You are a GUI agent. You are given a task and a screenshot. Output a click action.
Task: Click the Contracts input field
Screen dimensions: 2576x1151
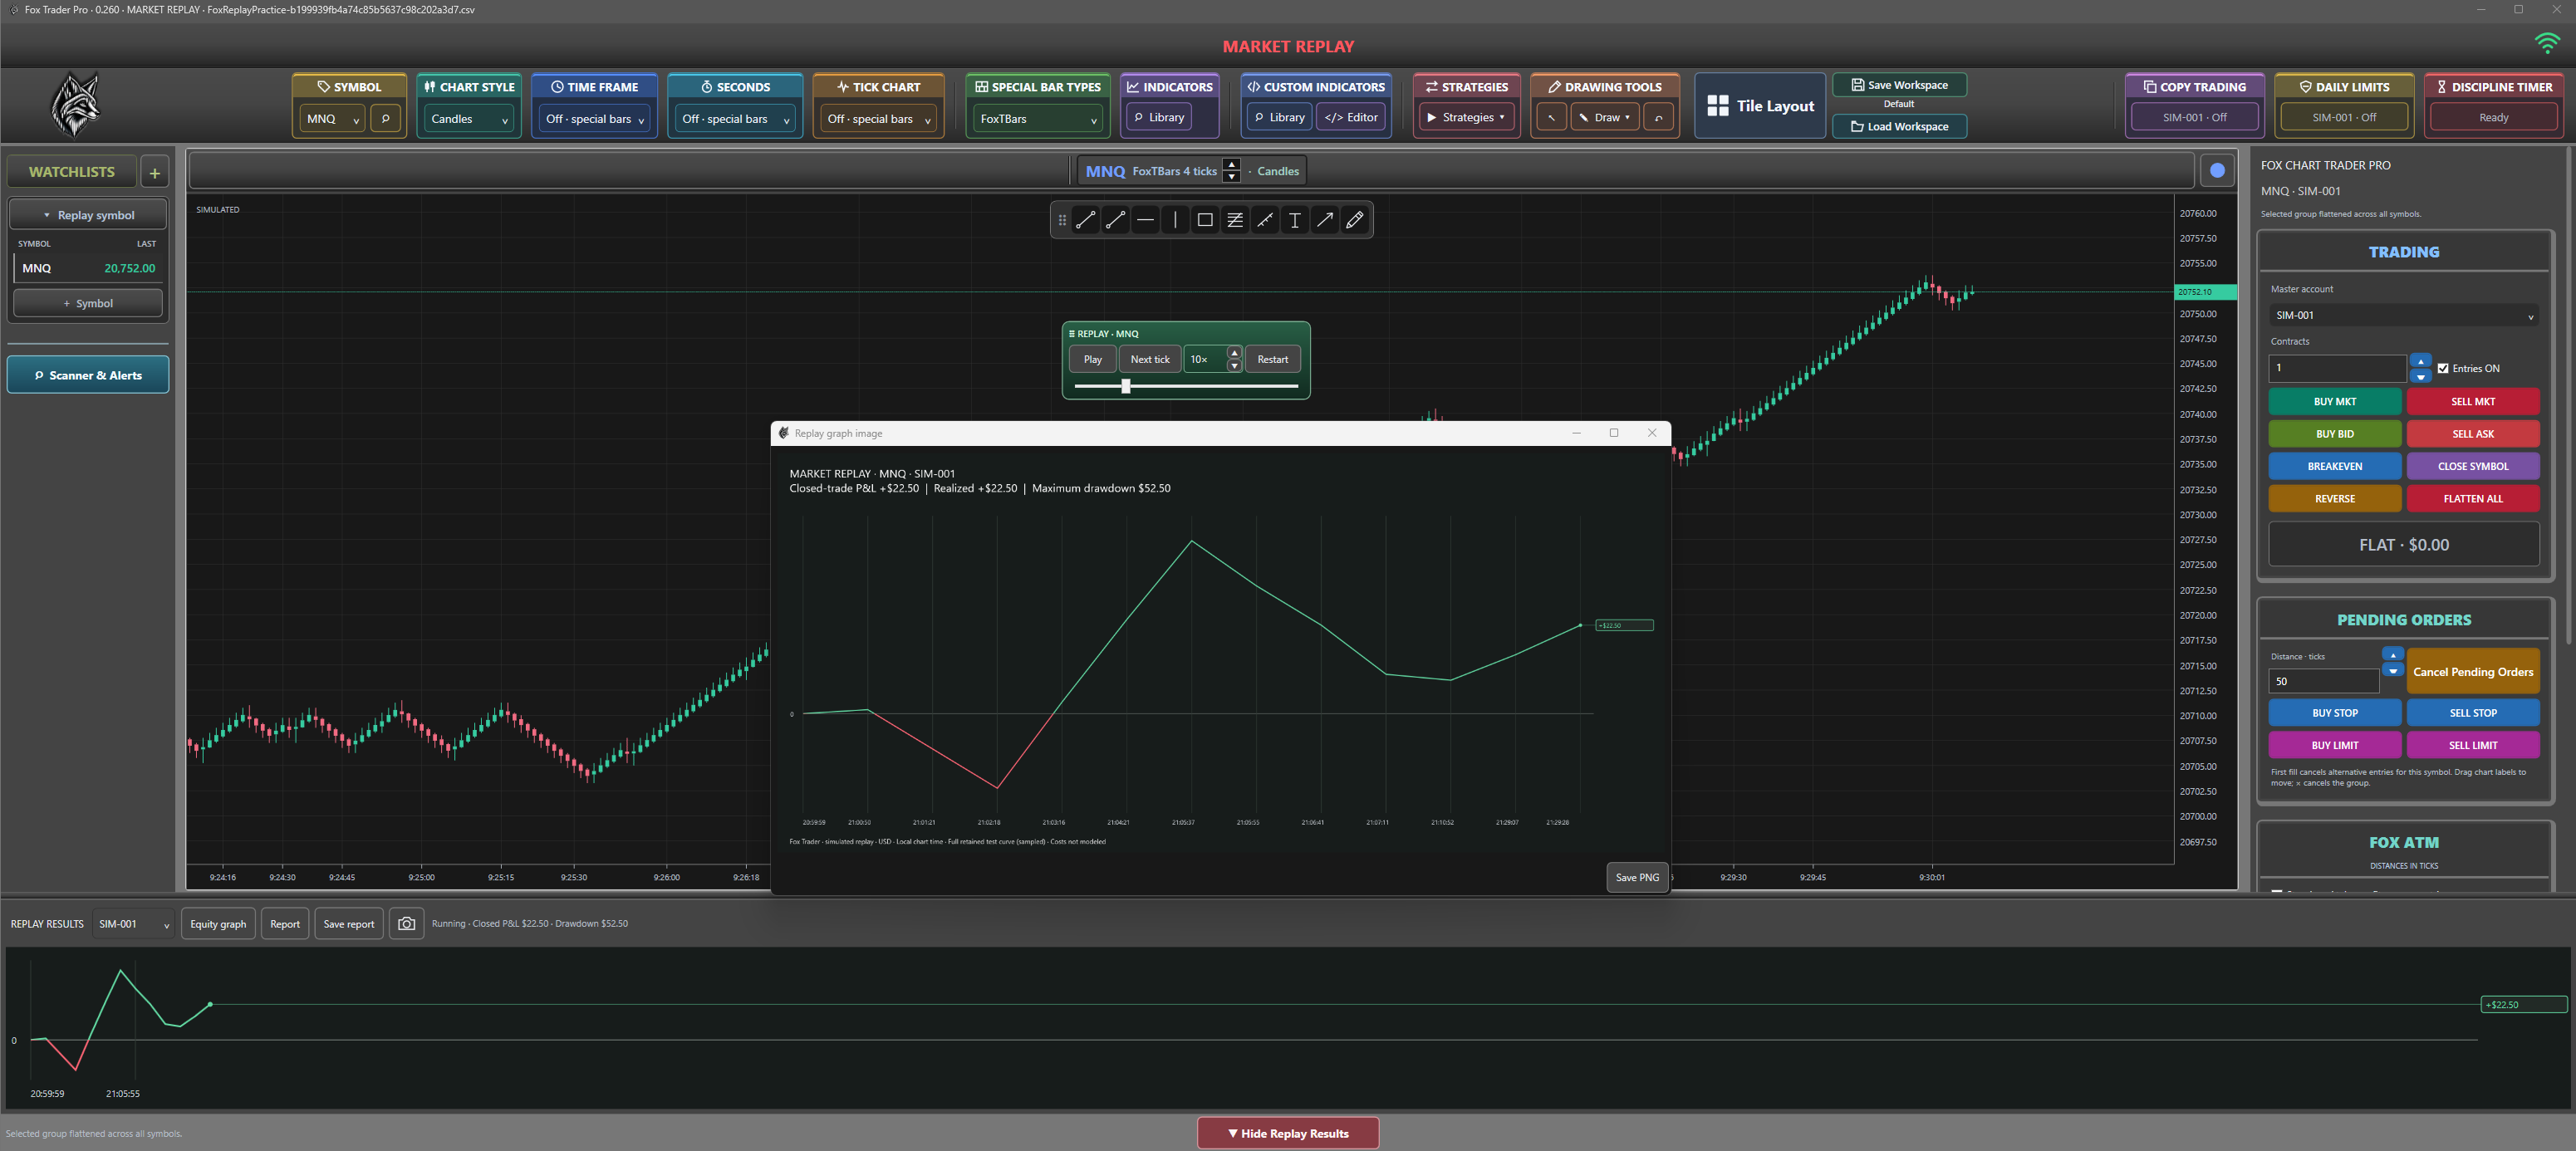pos(2336,368)
